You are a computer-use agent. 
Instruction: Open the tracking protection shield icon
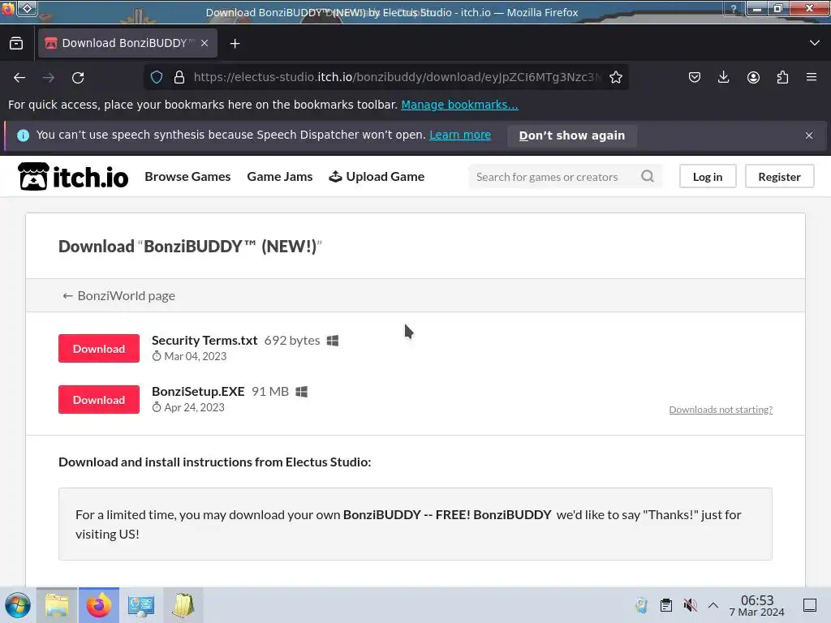coord(157,77)
